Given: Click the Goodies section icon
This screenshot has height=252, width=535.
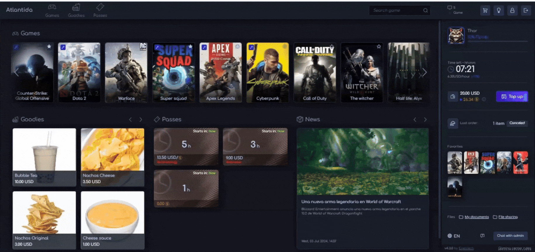Looking at the screenshot, I should tap(15, 120).
